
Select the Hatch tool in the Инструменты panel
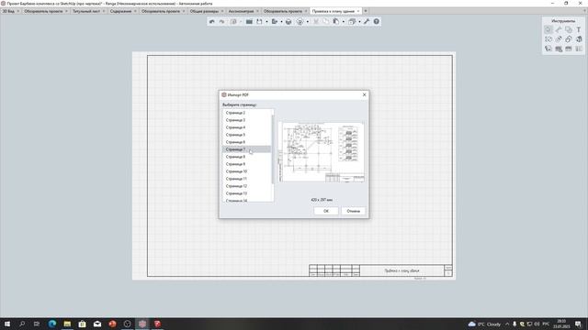point(569,29)
